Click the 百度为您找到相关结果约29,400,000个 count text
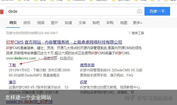The width and height of the screenshot is (177, 105). pyautogui.click(x=32, y=33)
